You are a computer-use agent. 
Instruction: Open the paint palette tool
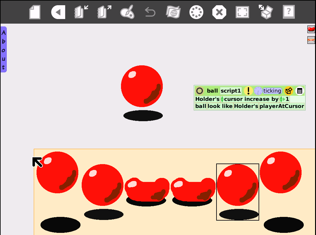coord(127,12)
